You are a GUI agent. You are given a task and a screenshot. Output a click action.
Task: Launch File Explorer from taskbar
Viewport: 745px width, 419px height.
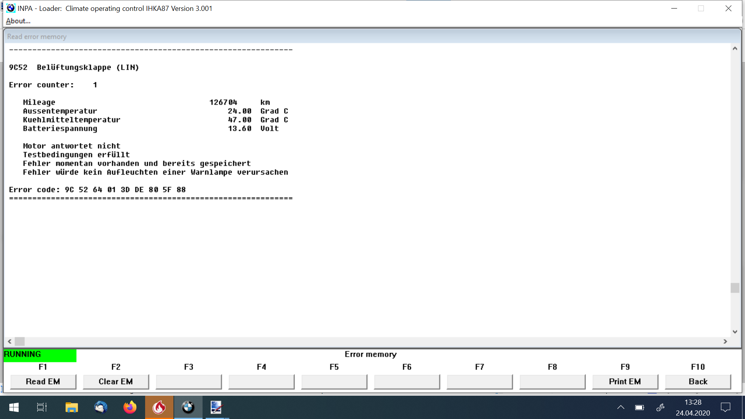[71, 407]
